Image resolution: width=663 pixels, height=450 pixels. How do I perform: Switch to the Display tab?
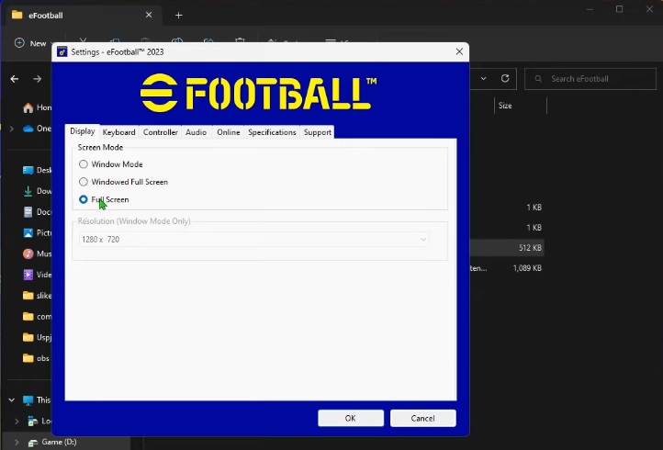pyautogui.click(x=83, y=131)
